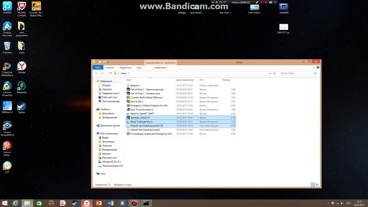368x207 pixels.
Task: Click the Refresh button next to address bar
Action: [x=274, y=74]
